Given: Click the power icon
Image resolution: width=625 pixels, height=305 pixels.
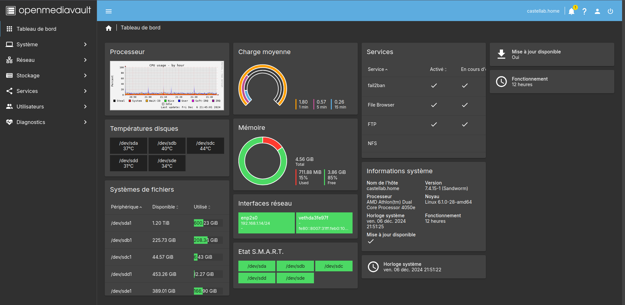Looking at the screenshot, I should pos(610,11).
